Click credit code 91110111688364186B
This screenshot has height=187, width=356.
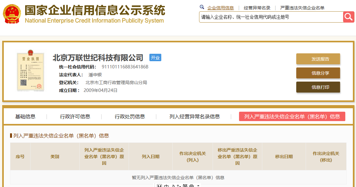click(x=125, y=67)
